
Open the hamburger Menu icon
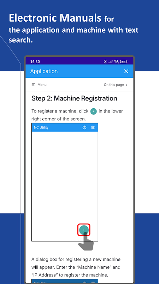pyautogui.click(x=33, y=84)
